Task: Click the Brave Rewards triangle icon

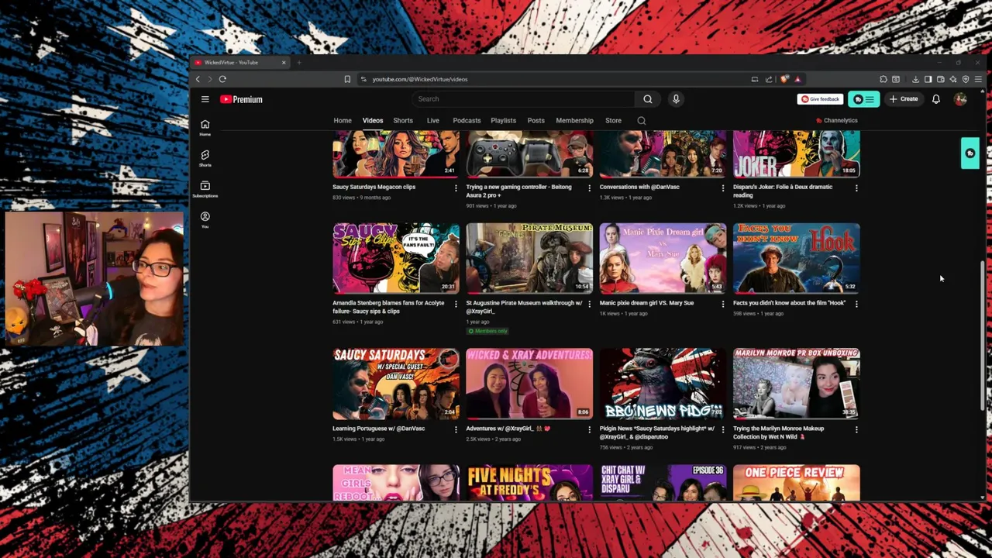Action: pyautogui.click(x=797, y=79)
